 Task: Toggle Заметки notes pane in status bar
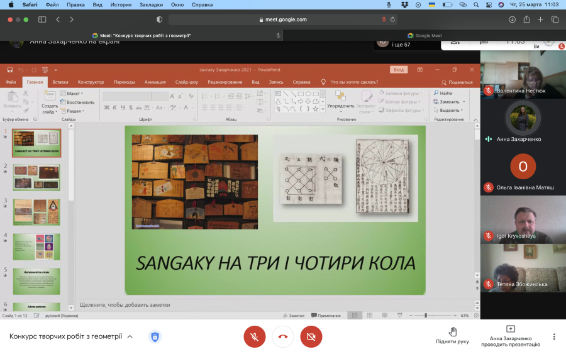pos(294,316)
